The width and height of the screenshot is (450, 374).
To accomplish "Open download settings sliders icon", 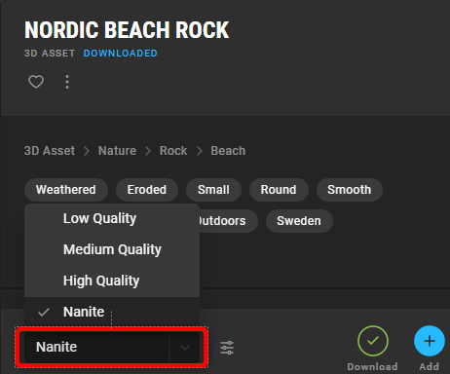I will coord(227,348).
